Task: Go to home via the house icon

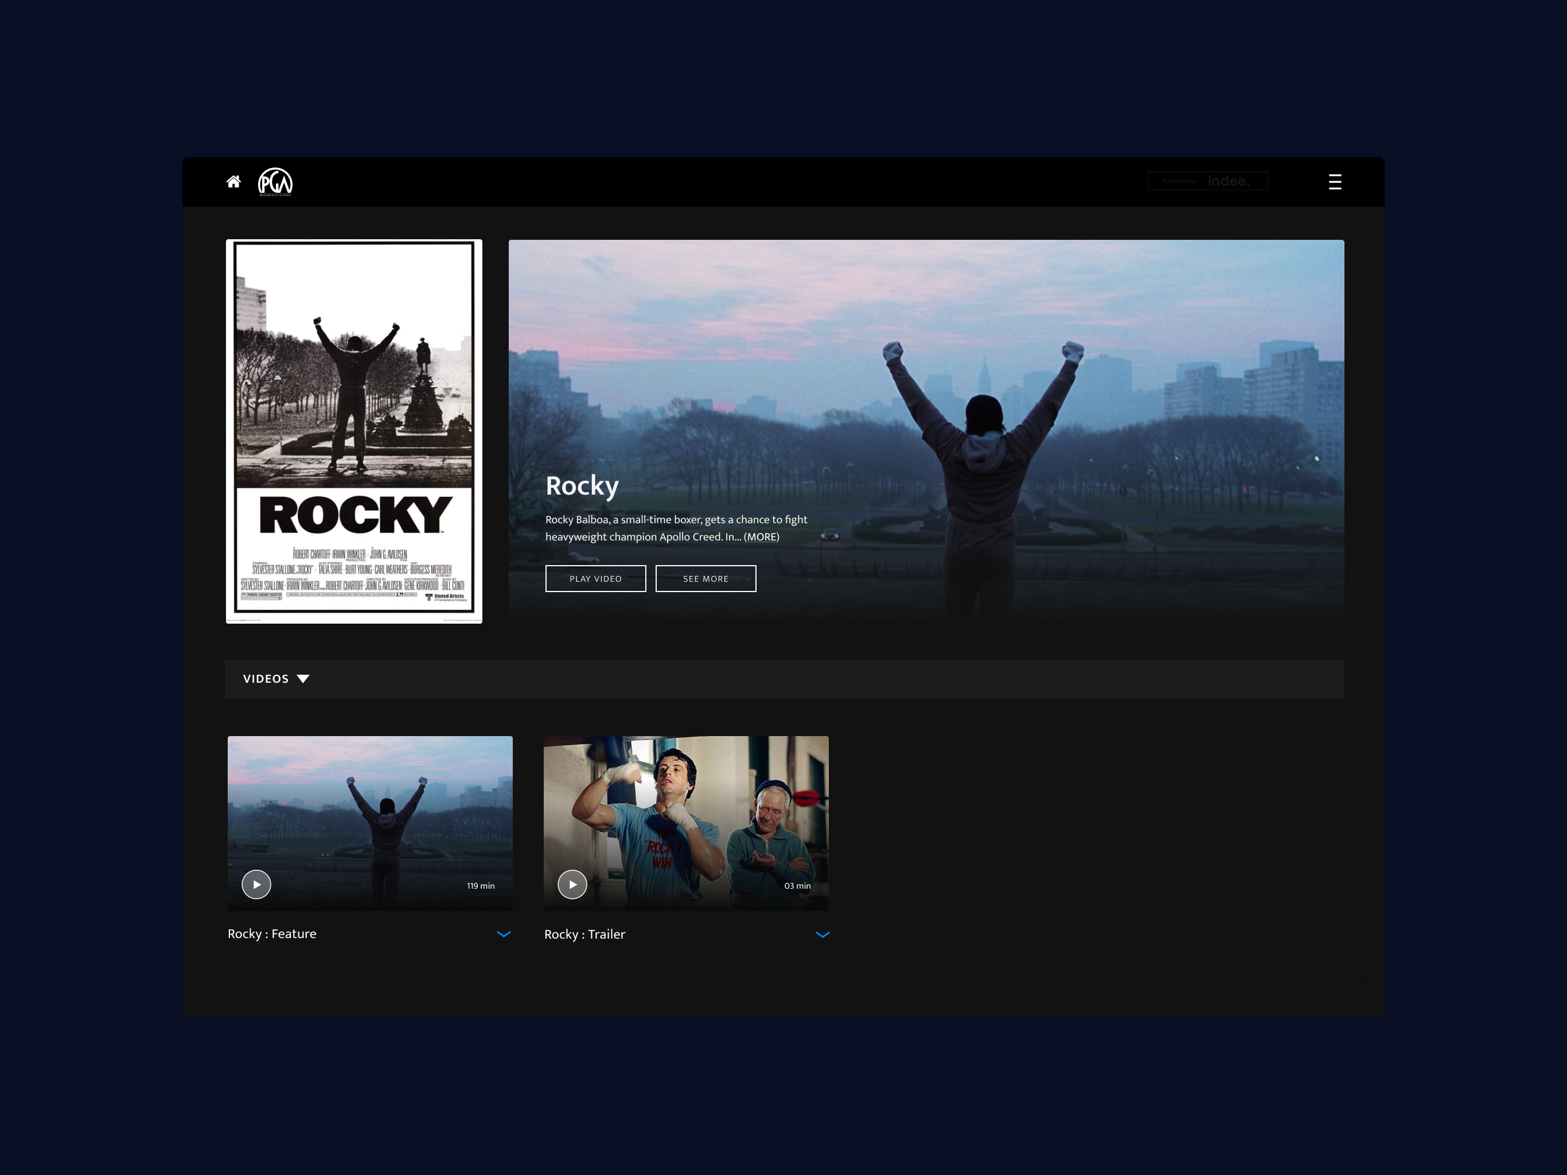Action: [233, 182]
